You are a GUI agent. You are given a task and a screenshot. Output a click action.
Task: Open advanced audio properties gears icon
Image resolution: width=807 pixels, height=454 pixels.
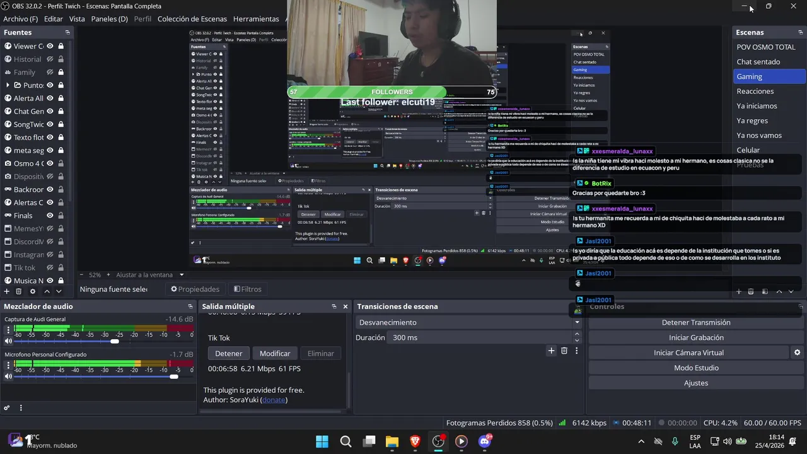point(7,408)
